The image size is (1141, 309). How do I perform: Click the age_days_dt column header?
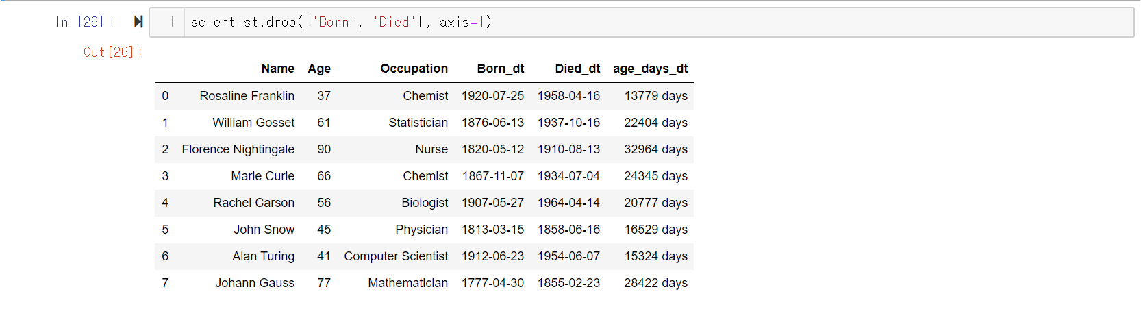(x=650, y=69)
